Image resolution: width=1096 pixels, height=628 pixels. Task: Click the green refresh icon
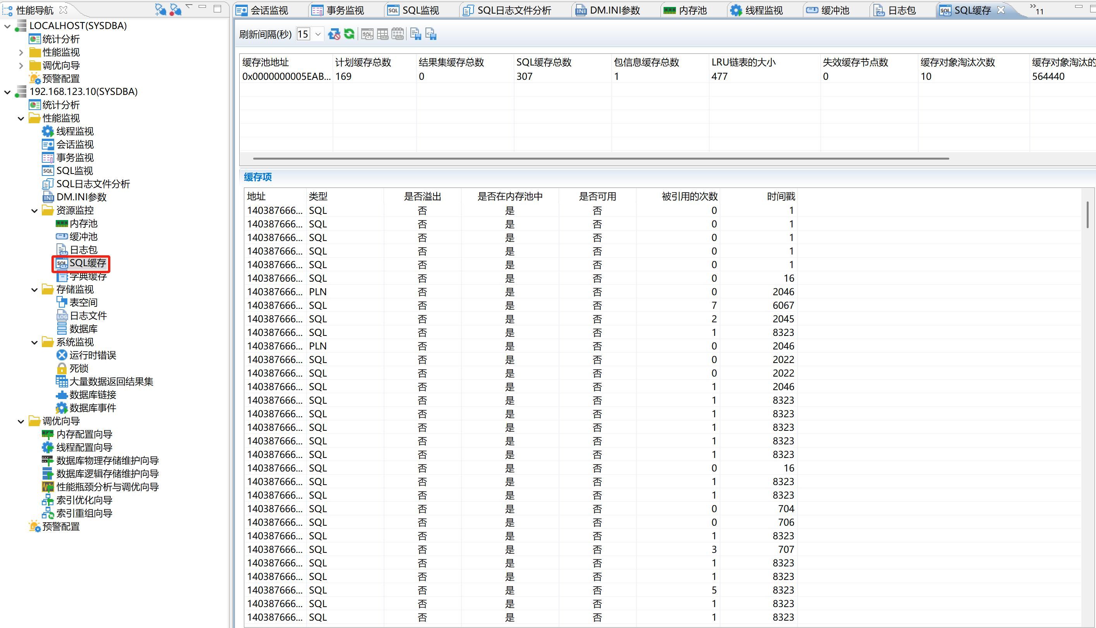tap(349, 34)
